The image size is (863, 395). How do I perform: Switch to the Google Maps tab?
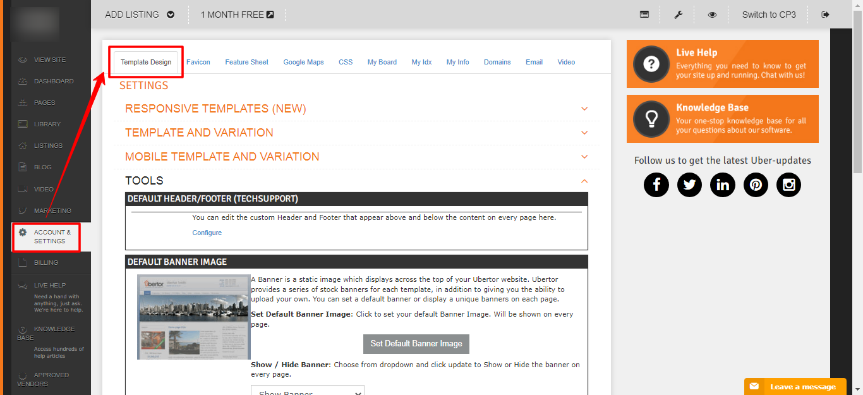(303, 62)
